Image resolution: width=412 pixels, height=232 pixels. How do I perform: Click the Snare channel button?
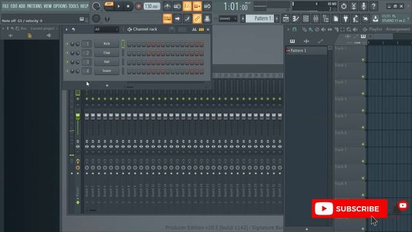click(x=107, y=71)
